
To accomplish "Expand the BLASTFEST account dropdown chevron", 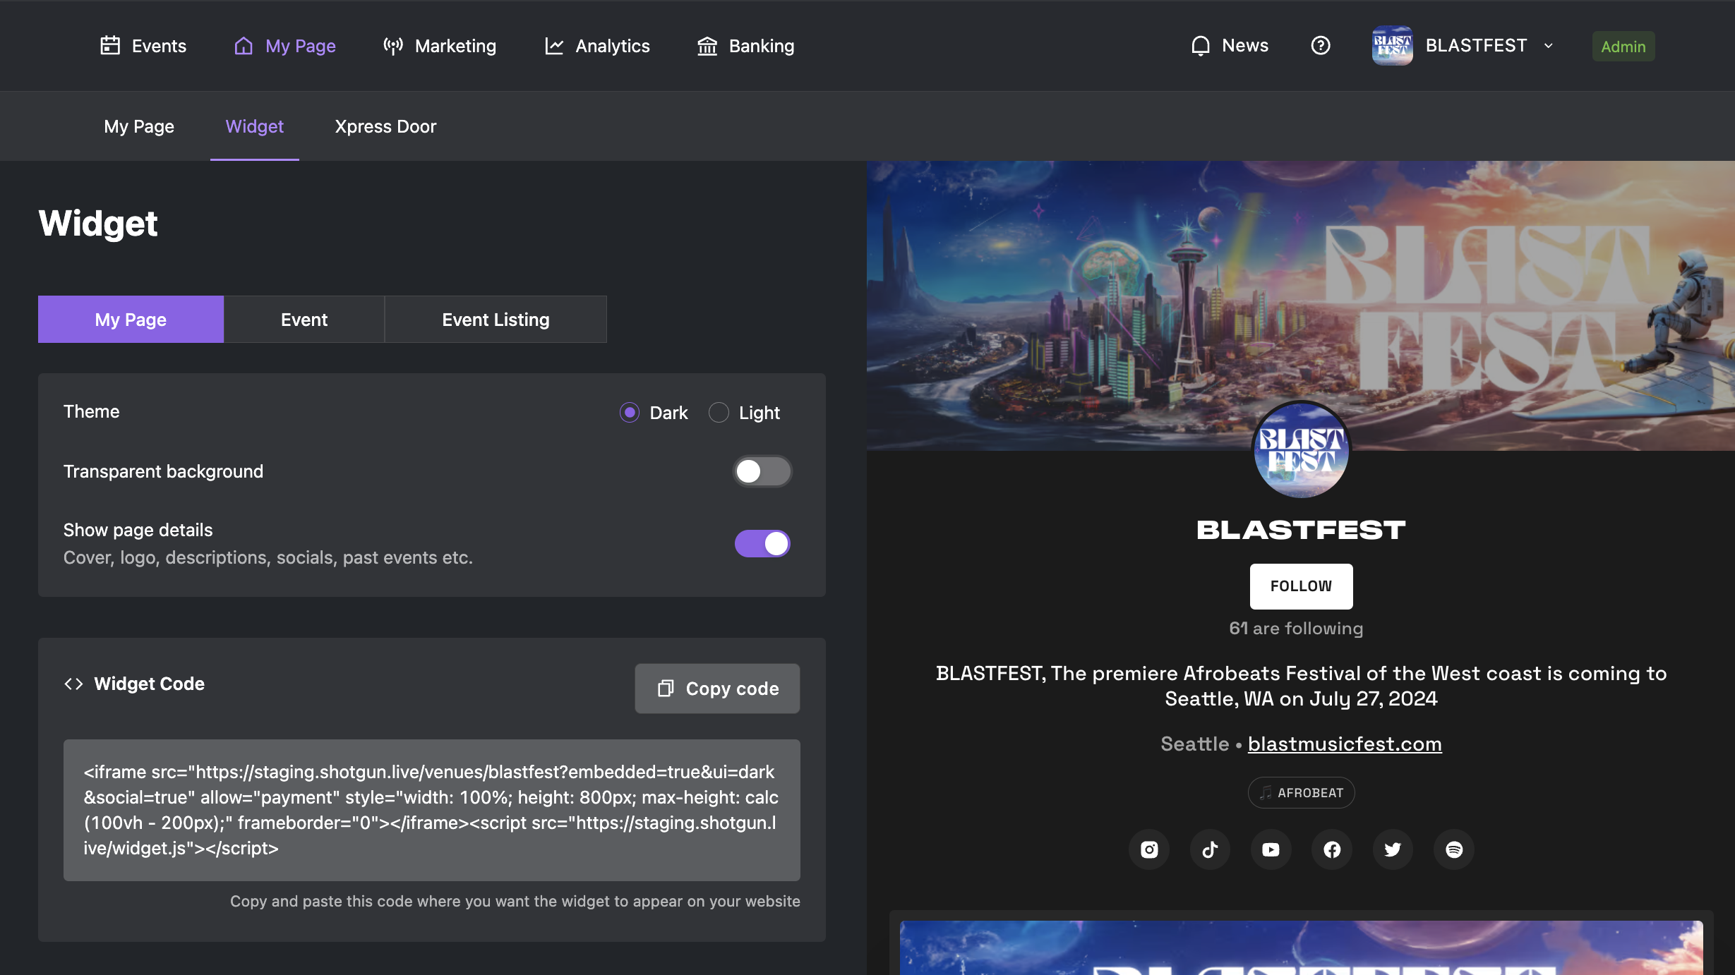I will tap(1548, 46).
